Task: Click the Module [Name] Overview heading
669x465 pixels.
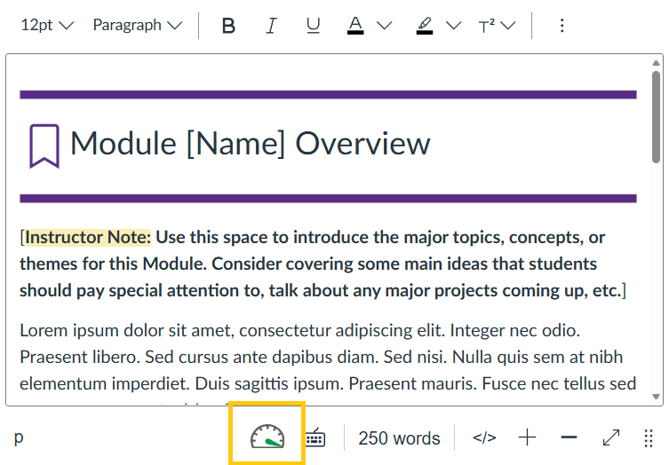Action: coord(250,144)
